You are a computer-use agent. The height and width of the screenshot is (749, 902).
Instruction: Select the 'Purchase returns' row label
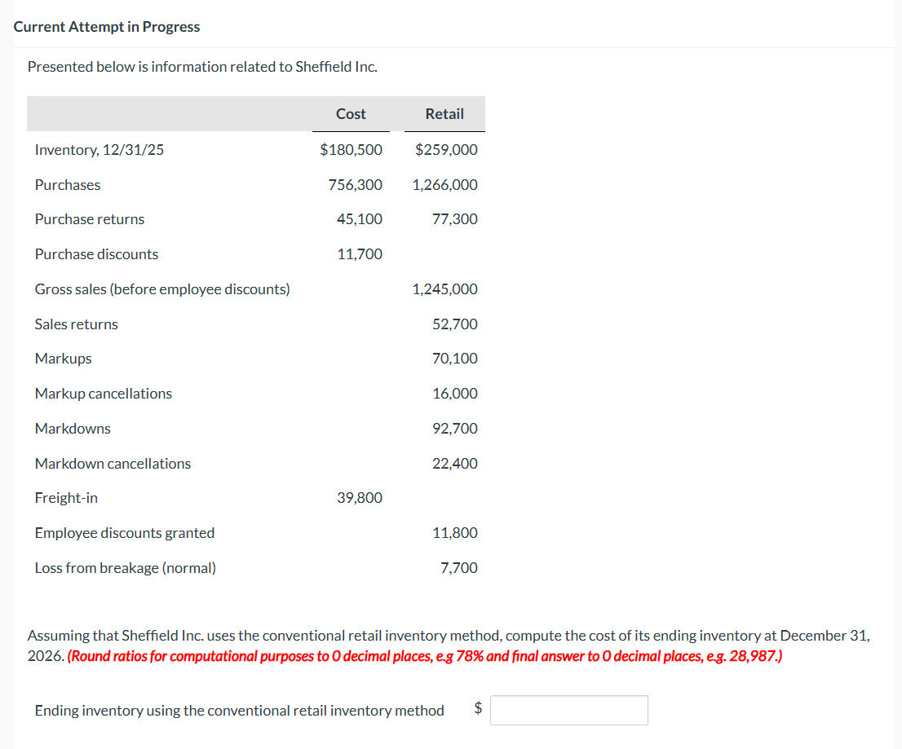pyautogui.click(x=90, y=219)
